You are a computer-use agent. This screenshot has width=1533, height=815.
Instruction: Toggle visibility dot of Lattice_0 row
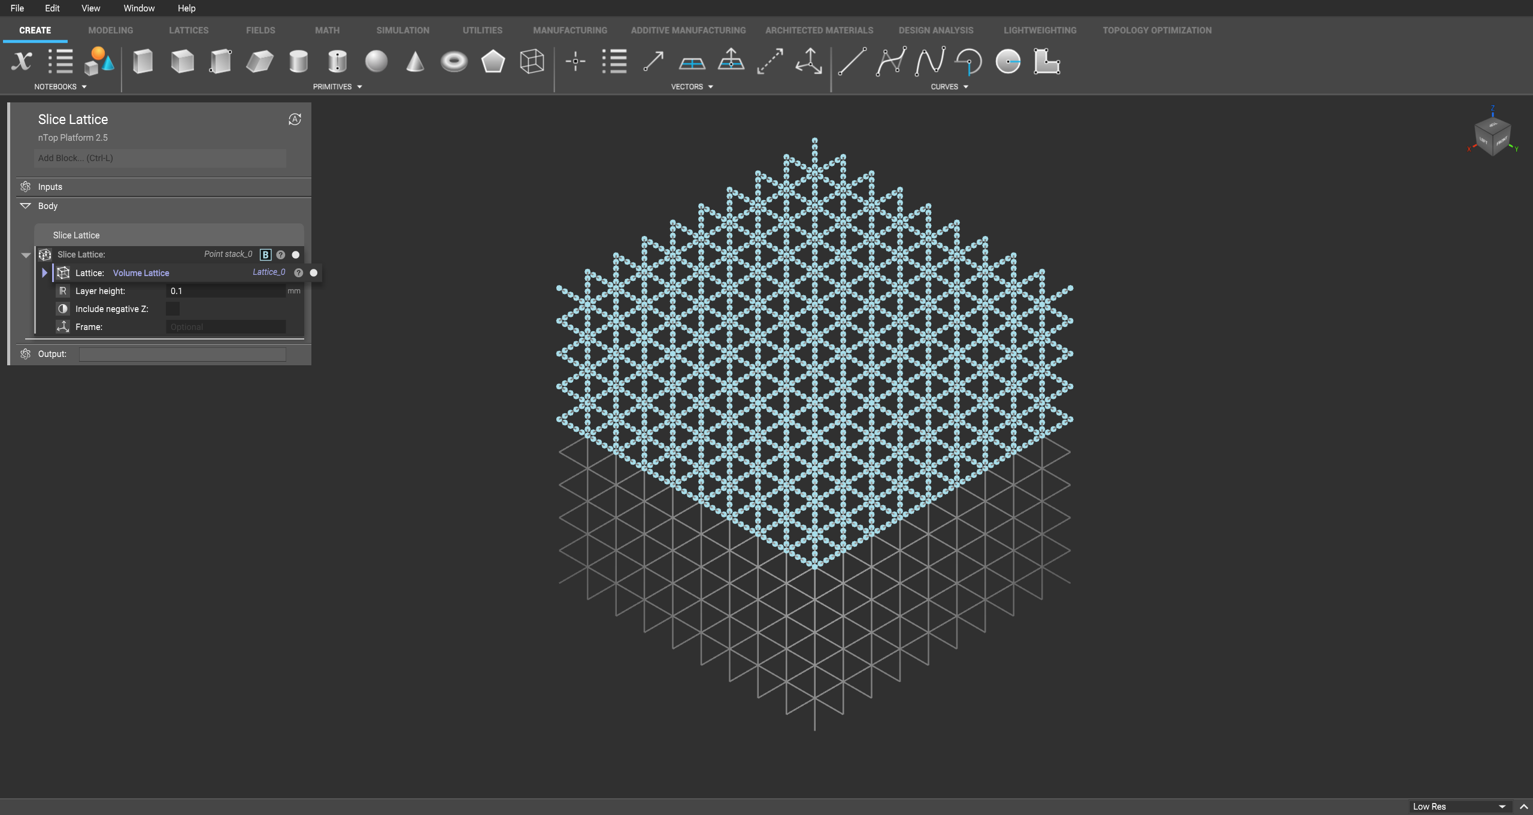pos(313,272)
